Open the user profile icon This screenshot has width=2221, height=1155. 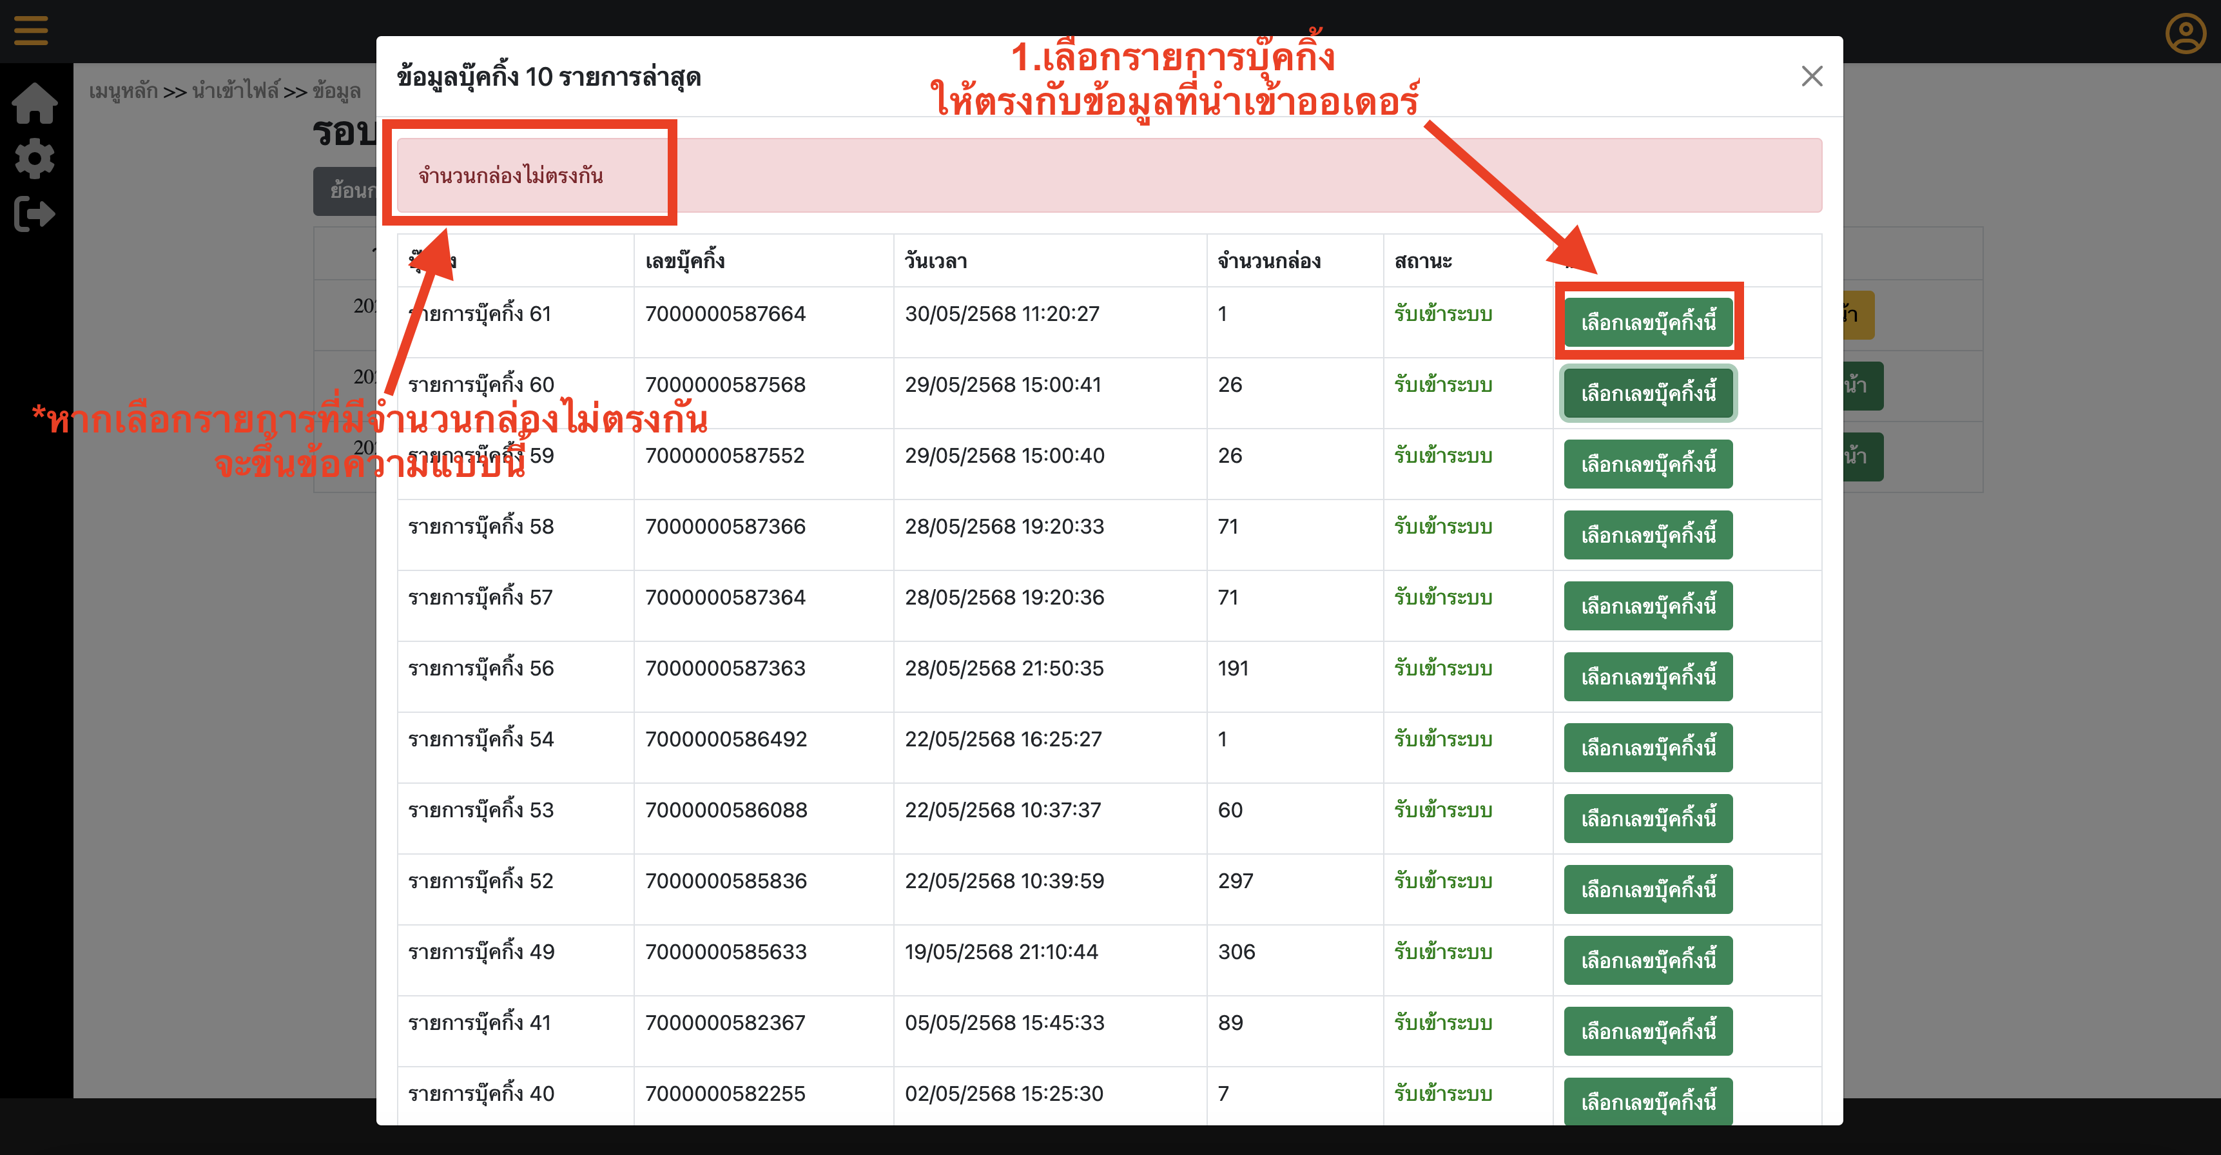point(2185,34)
